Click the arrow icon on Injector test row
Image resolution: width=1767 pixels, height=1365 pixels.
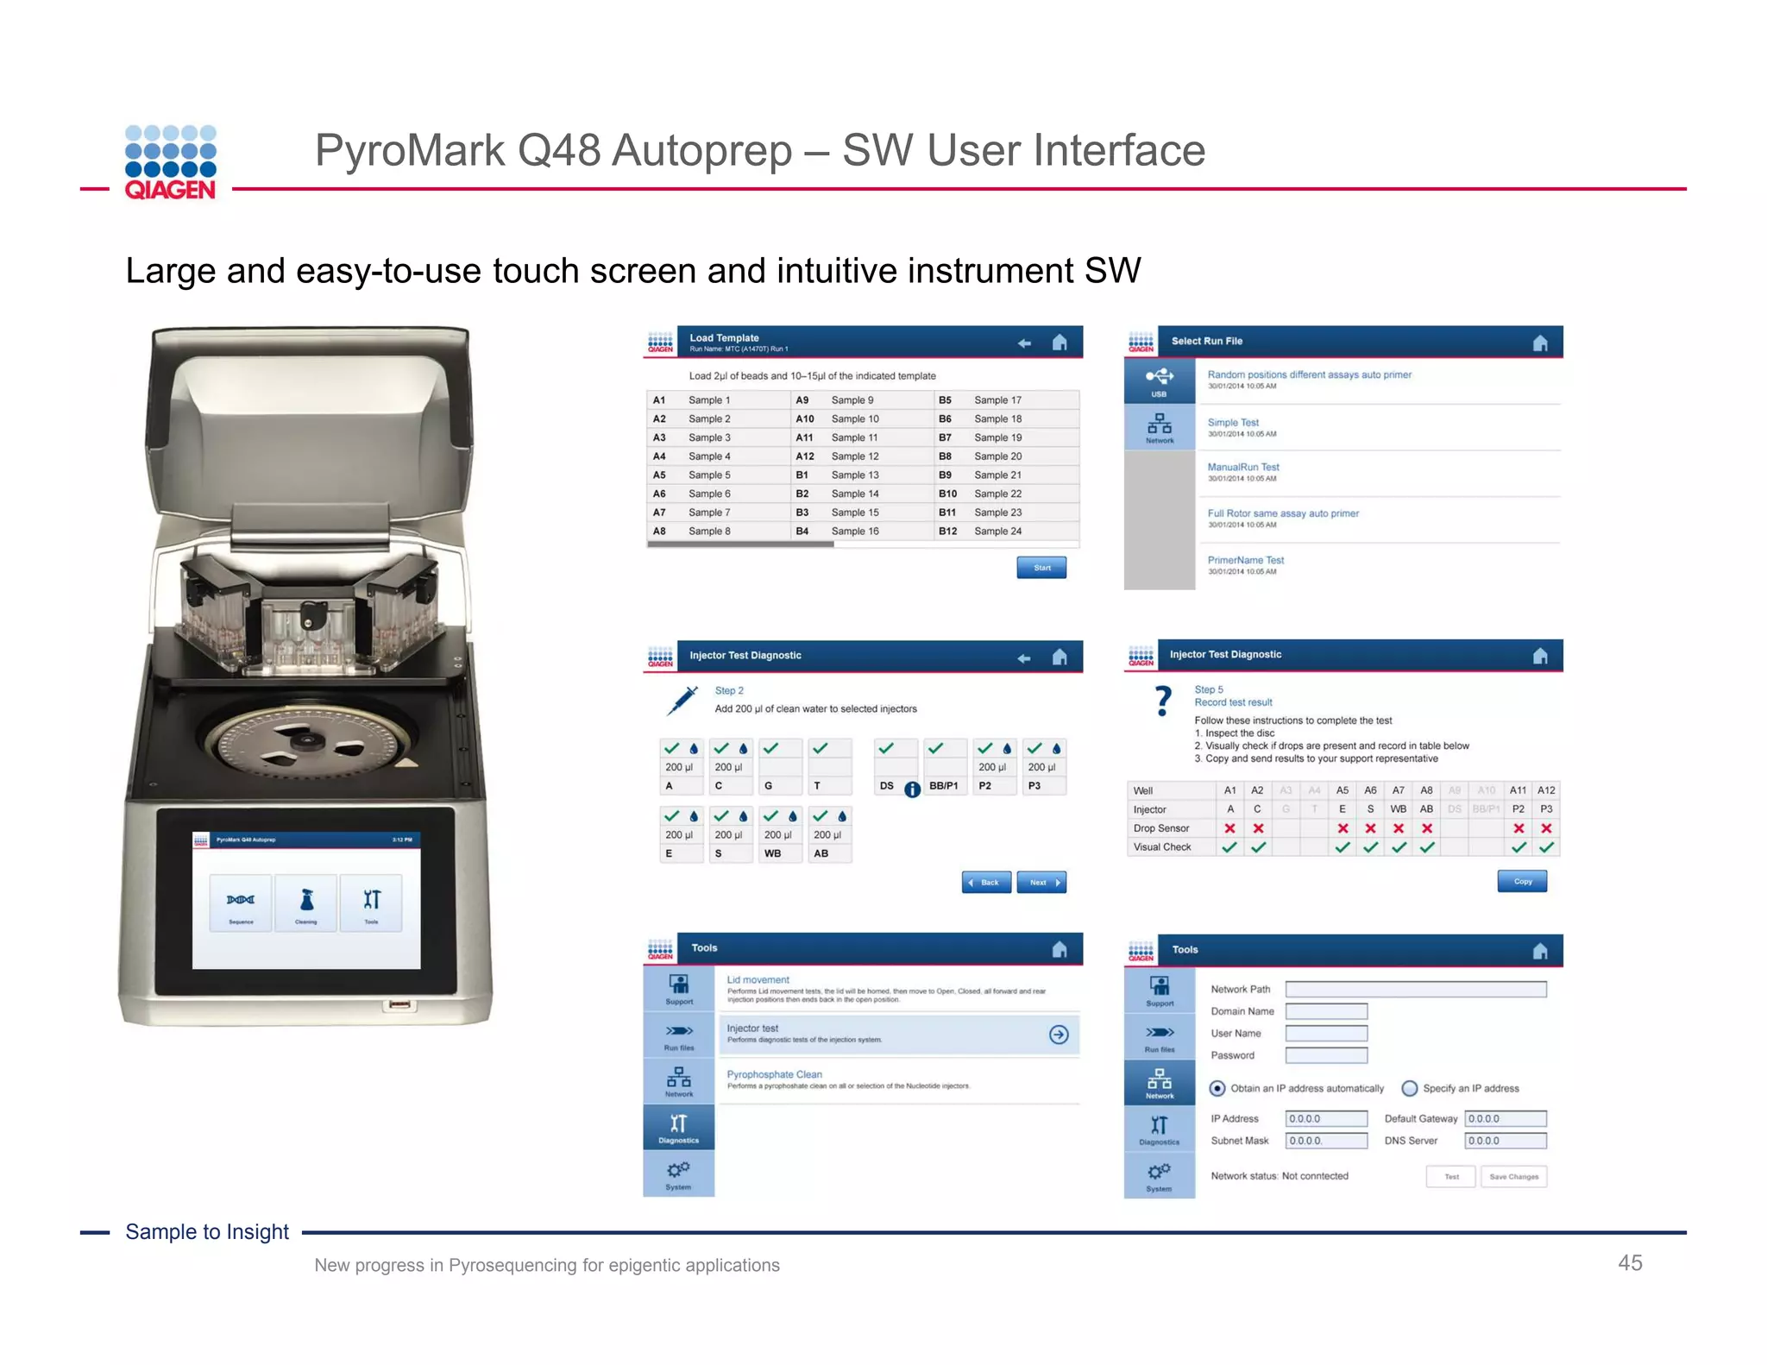(x=1059, y=1035)
